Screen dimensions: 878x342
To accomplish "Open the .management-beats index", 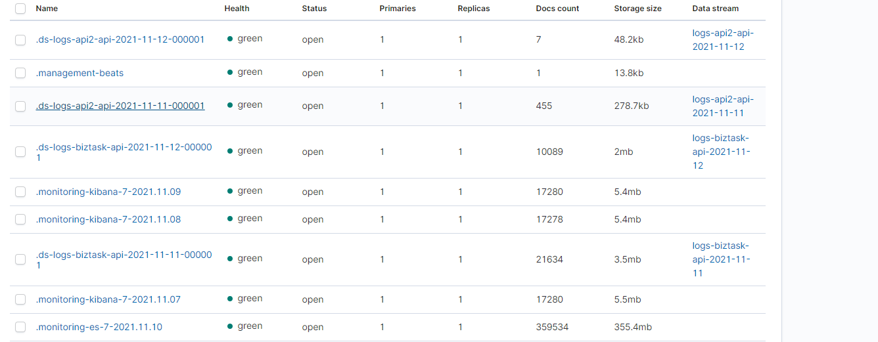I will pos(80,73).
